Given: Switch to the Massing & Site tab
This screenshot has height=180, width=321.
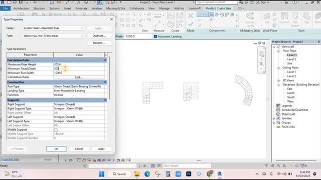Looking at the screenshot, I should coord(115,8).
